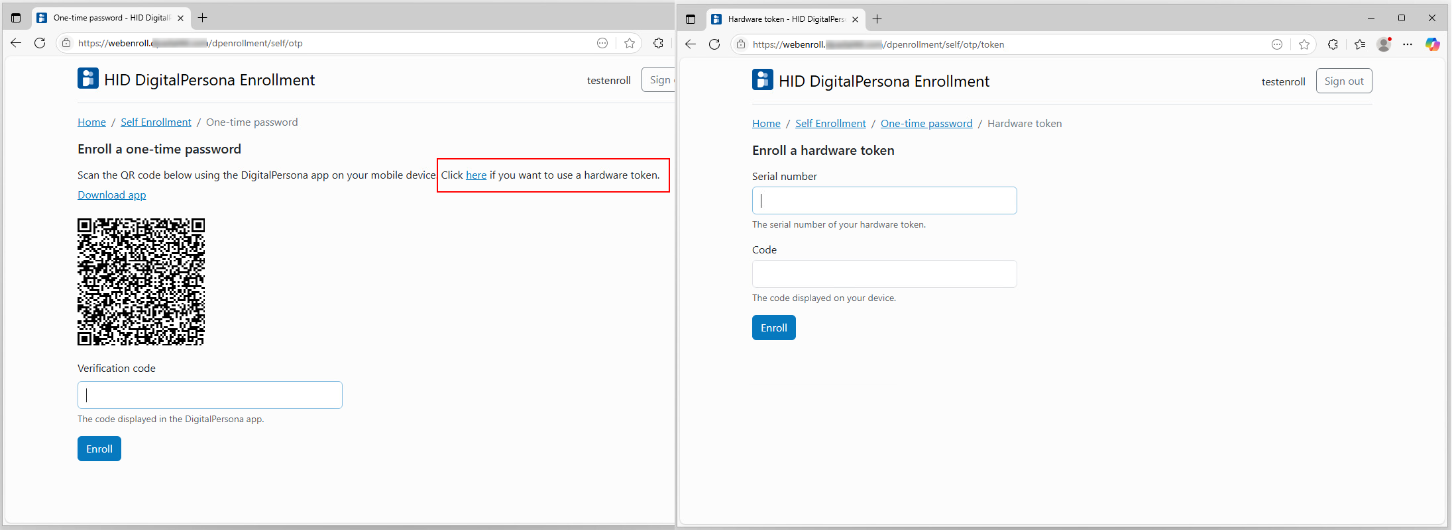Click the back arrow in the left browser
1452x530 pixels.
[16, 43]
